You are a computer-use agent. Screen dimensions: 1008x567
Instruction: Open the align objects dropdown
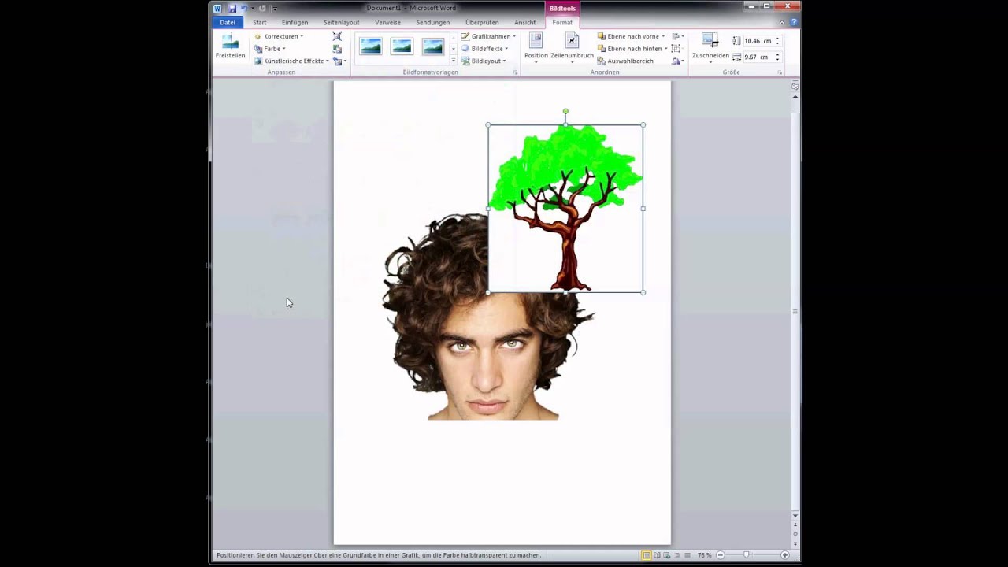677,36
